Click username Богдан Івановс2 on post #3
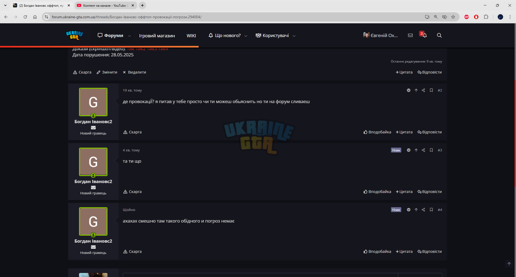 tap(93, 181)
